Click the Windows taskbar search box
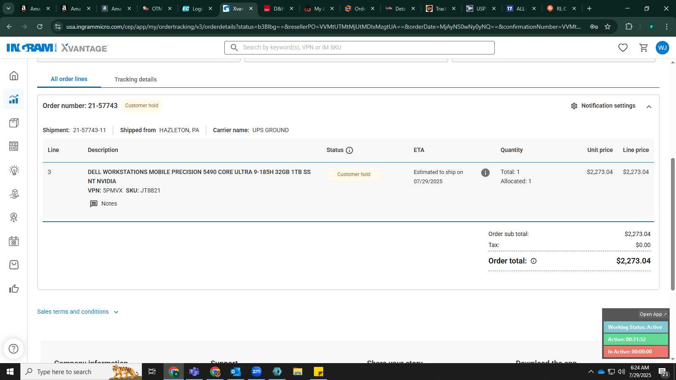Viewport: 676px width, 380px height. pyautogui.click(x=81, y=372)
